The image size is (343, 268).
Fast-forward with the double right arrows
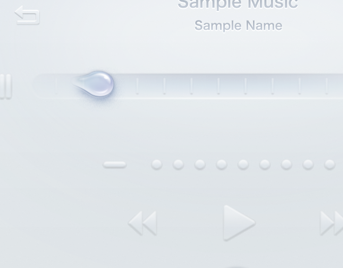(x=331, y=223)
